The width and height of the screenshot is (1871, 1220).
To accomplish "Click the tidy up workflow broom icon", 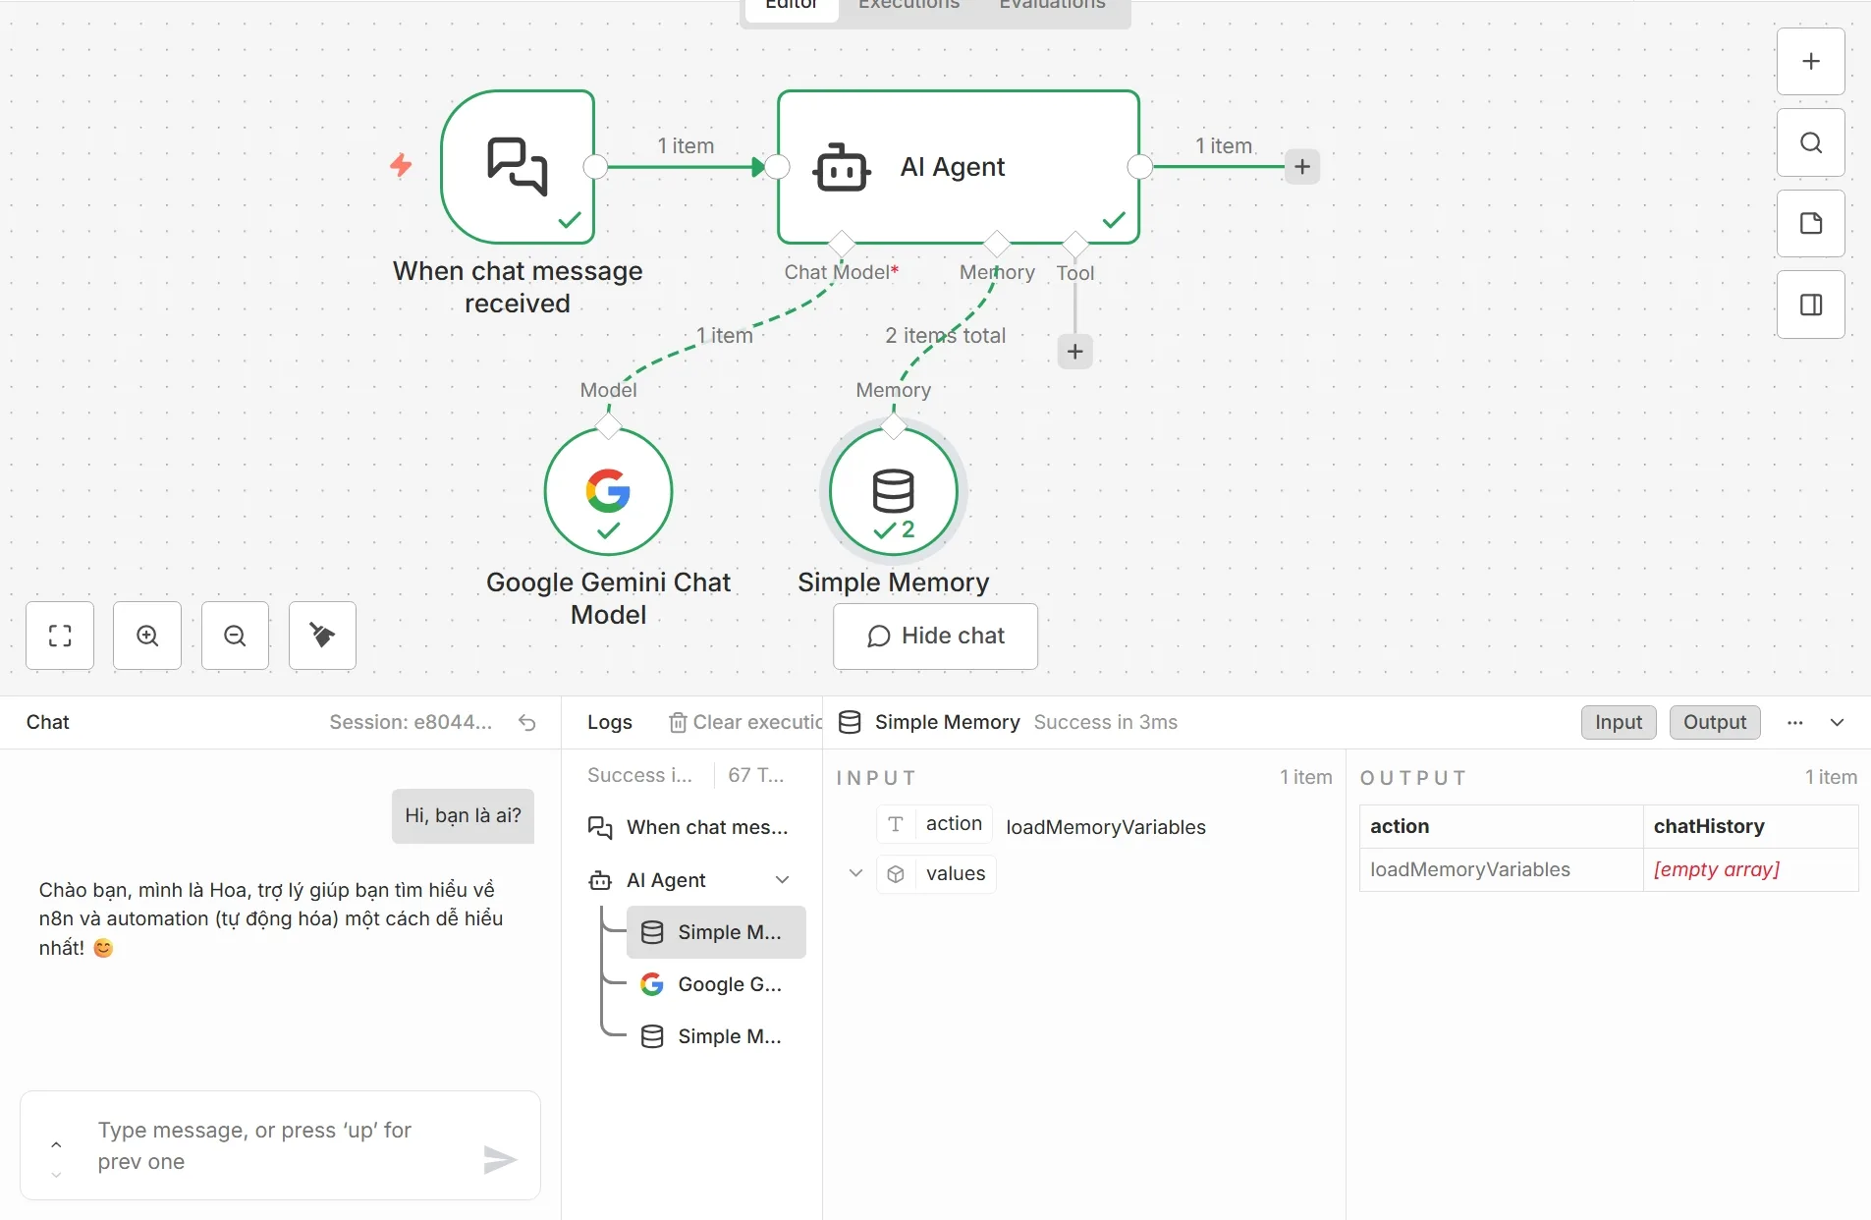I will 322,636.
